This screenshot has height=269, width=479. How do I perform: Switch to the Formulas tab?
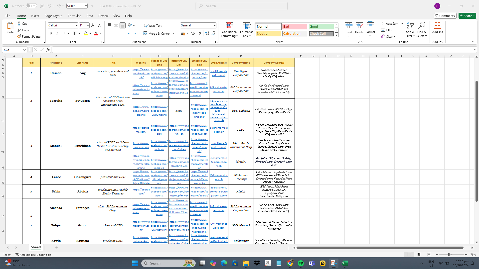(74, 16)
